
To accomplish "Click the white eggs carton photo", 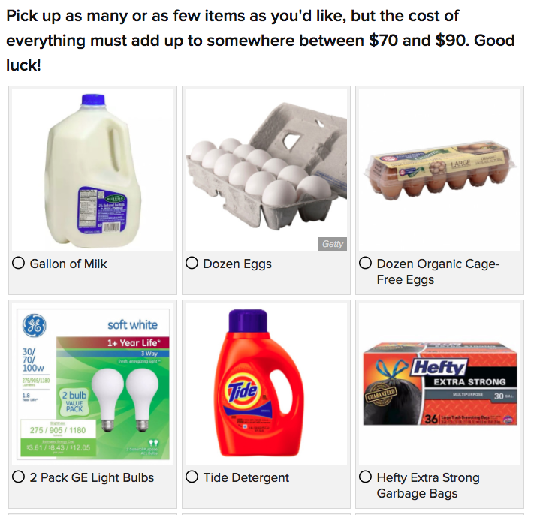I will [265, 170].
